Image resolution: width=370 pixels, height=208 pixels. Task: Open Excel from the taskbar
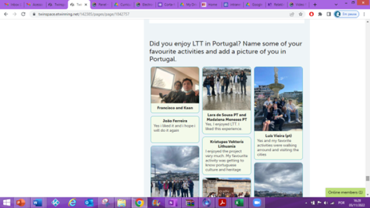pos(239,203)
